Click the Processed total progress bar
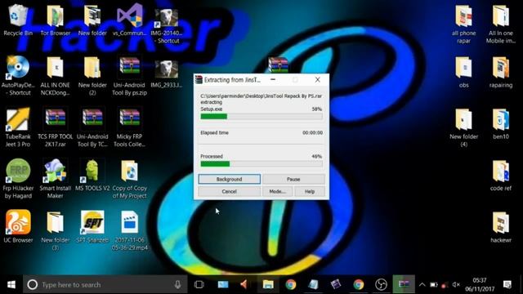The height and width of the screenshot is (294, 523). (261, 163)
